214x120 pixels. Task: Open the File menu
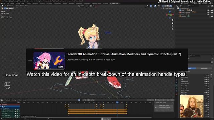point(4,3)
